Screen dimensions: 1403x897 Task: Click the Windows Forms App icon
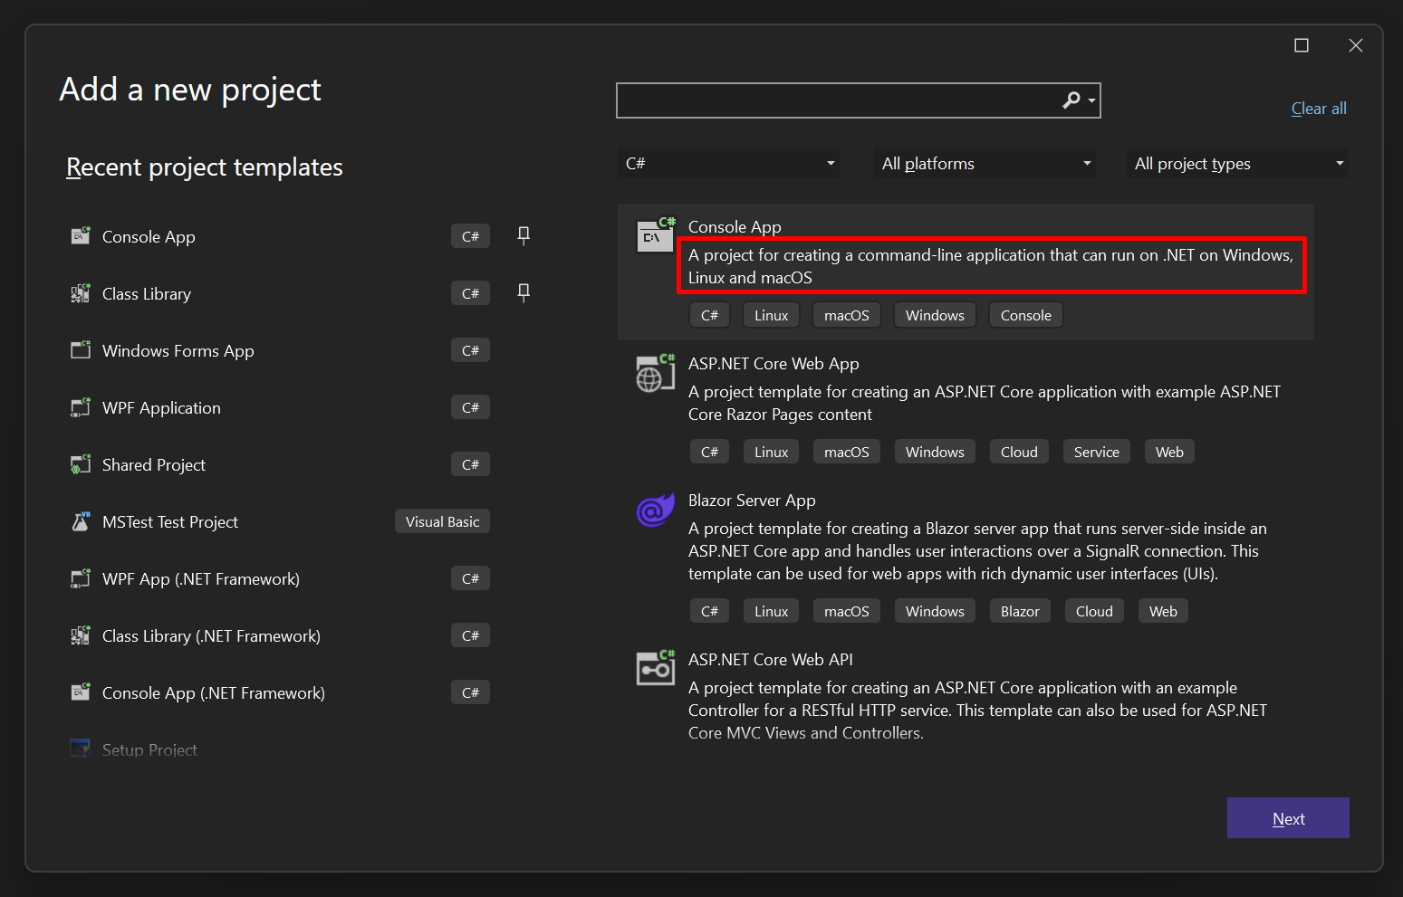tap(80, 350)
